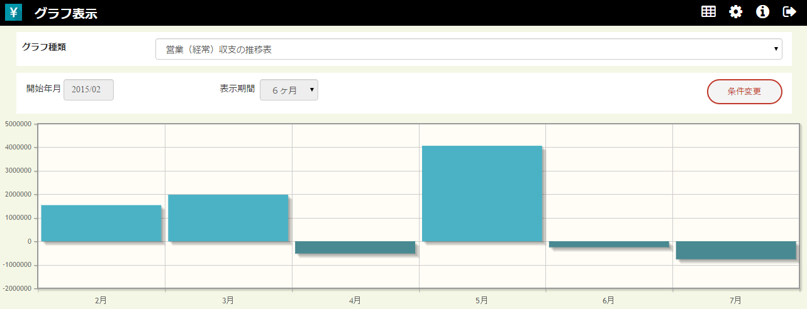Click the March bar in chart

click(x=228, y=217)
